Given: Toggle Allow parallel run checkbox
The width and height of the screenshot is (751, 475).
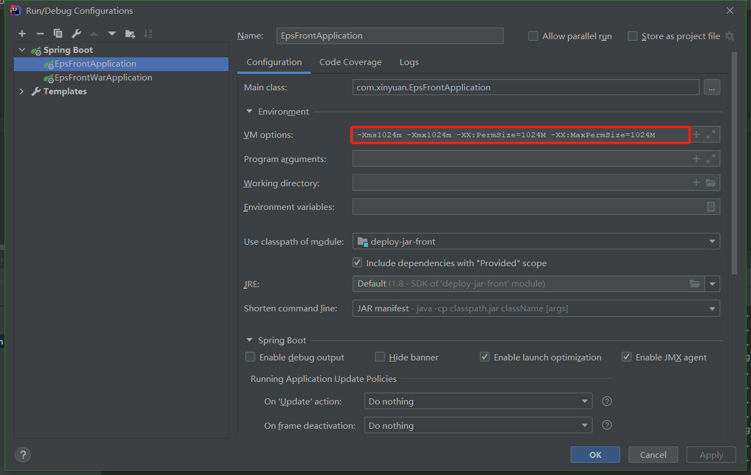Looking at the screenshot, I should tap(533, 36).
